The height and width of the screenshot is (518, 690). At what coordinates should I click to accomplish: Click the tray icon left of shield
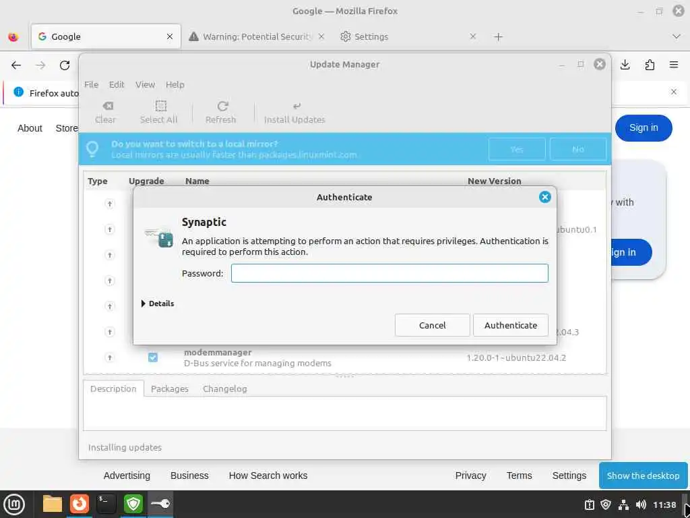(589, 505)
